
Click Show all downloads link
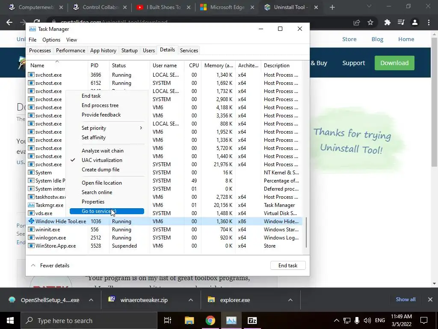tap(405, 299)
